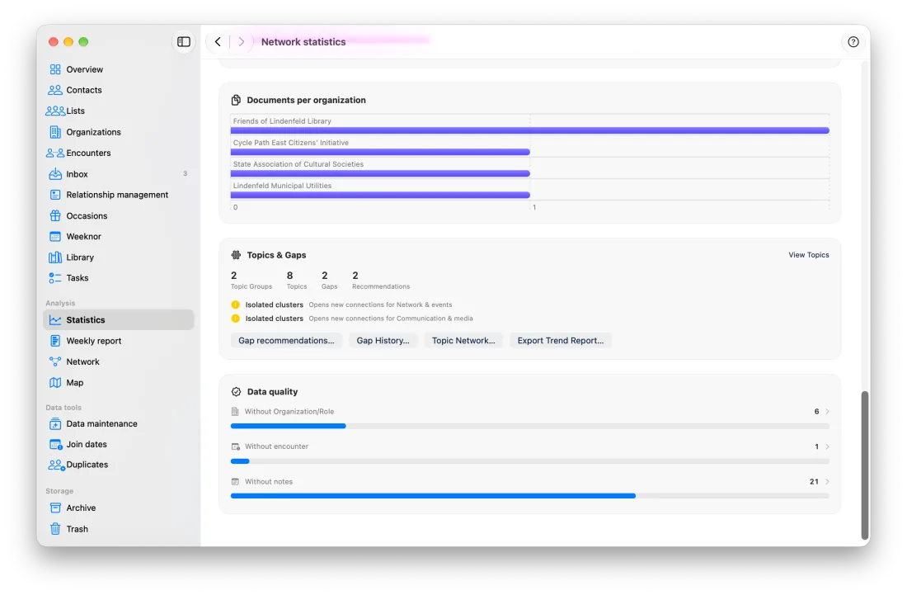907x595 pixels.
Task: Open the Duplicates people icon
Action: point(56,465)
